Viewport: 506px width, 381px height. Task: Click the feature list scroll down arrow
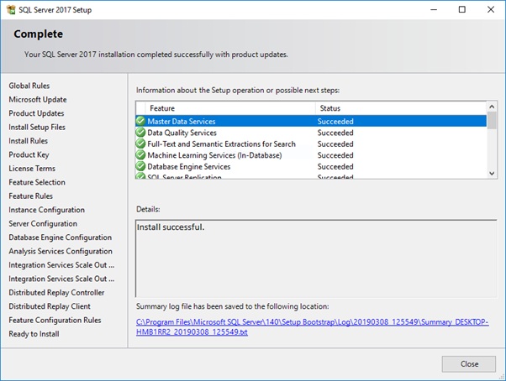click(492, 173)
